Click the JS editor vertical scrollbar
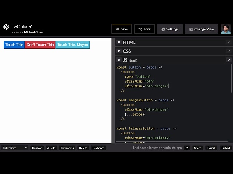The height and width of the screenshot is (174, 233). [x=232, y=78]
